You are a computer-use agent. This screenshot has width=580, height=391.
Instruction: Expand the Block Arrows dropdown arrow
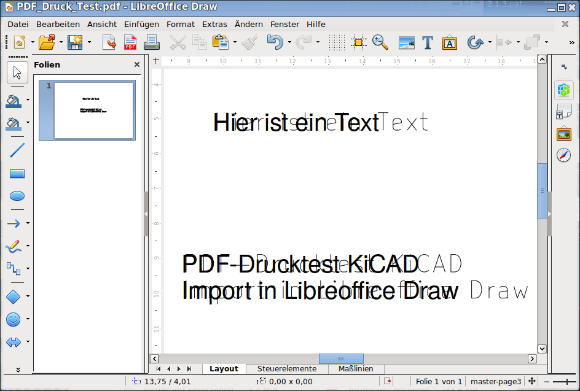pyautogui.click(x=28, y=342)
